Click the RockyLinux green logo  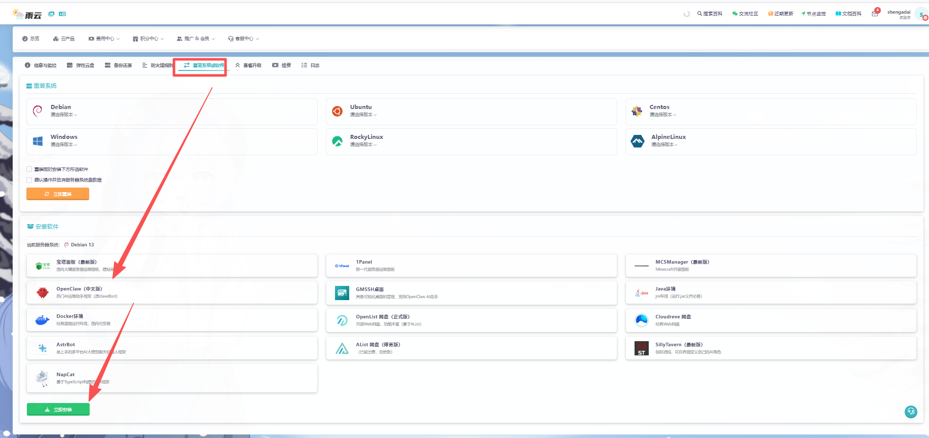(x=337, y=141)
